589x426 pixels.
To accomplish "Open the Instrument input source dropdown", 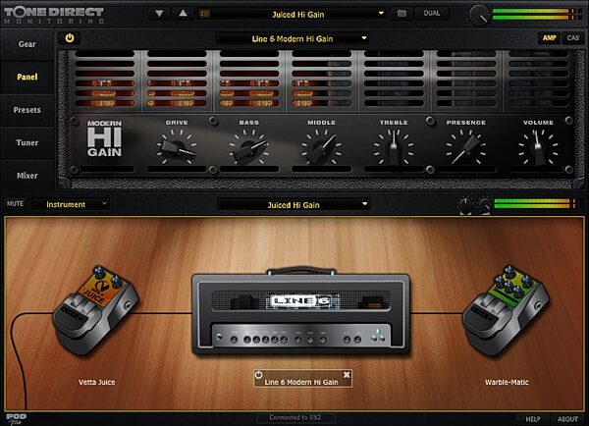I will [x=71, y=204].
